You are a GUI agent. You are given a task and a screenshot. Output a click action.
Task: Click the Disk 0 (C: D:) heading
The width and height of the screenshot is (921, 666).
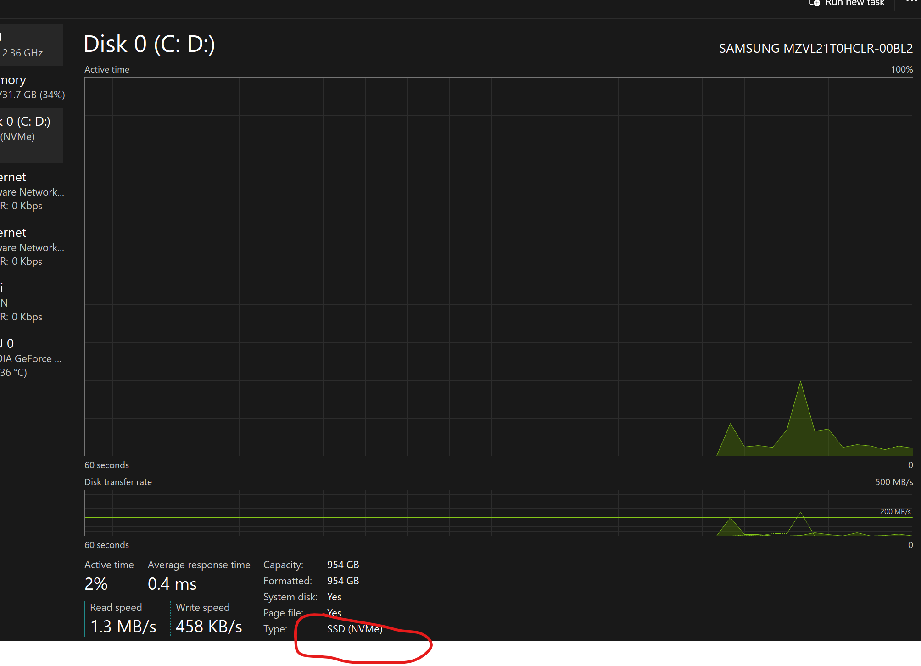[x=149, y=45]
